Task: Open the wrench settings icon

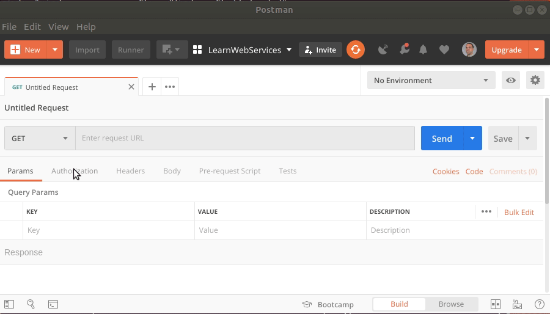Action: [405, 49]
